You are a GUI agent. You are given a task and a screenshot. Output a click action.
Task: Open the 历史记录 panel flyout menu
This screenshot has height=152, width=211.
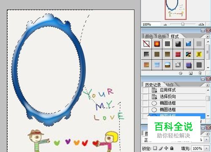coord(208,85)
